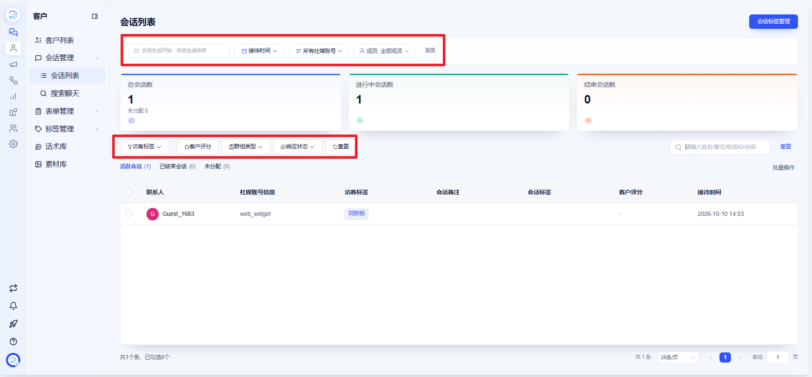
Task: Click the search box for name/remark/phone
Action: pos(720,147)
